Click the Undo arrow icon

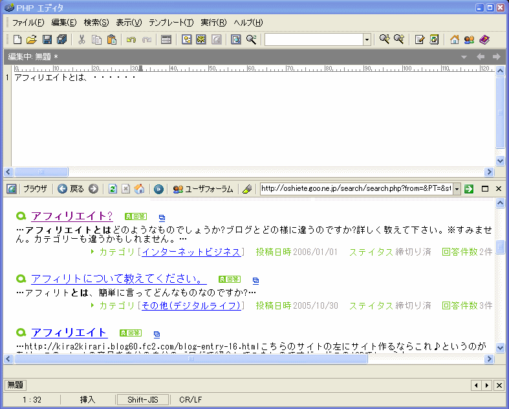131,39
